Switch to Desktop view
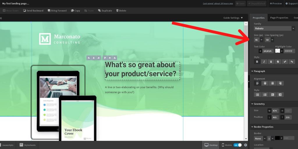The width and height of the screenshot is (298, 149). click(x=211, y=145)
